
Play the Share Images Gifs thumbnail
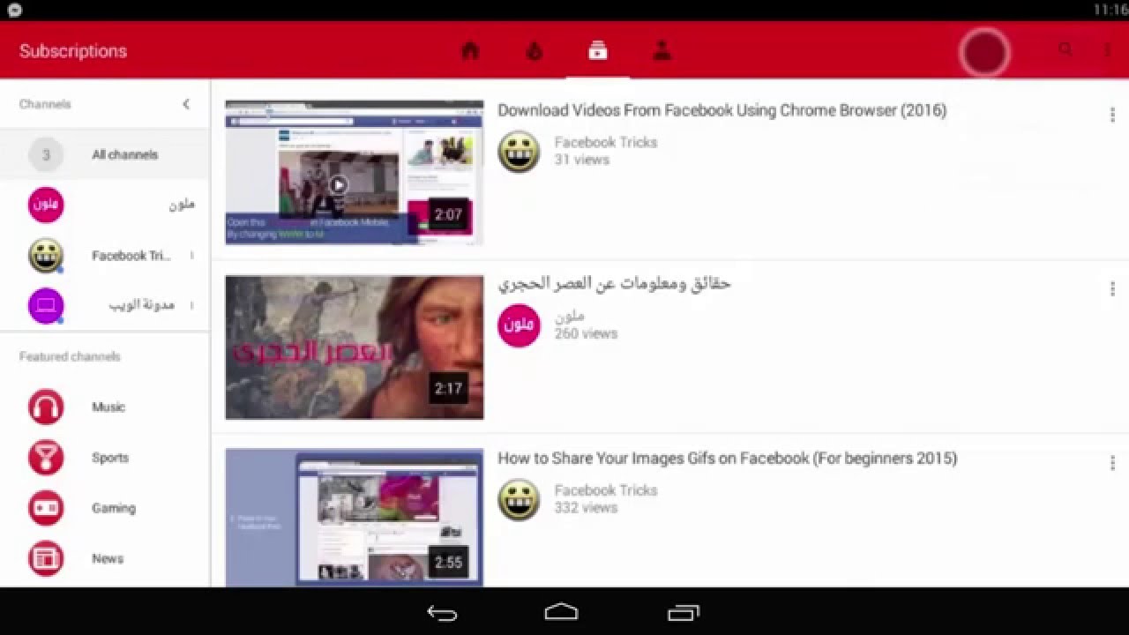point(355,518)
